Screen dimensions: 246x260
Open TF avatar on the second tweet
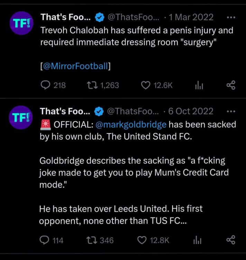coord(21,118)
